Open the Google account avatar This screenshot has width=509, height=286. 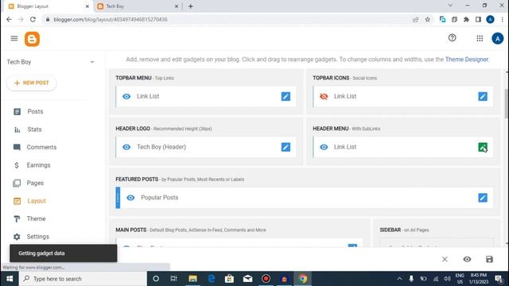coord(497,39)
